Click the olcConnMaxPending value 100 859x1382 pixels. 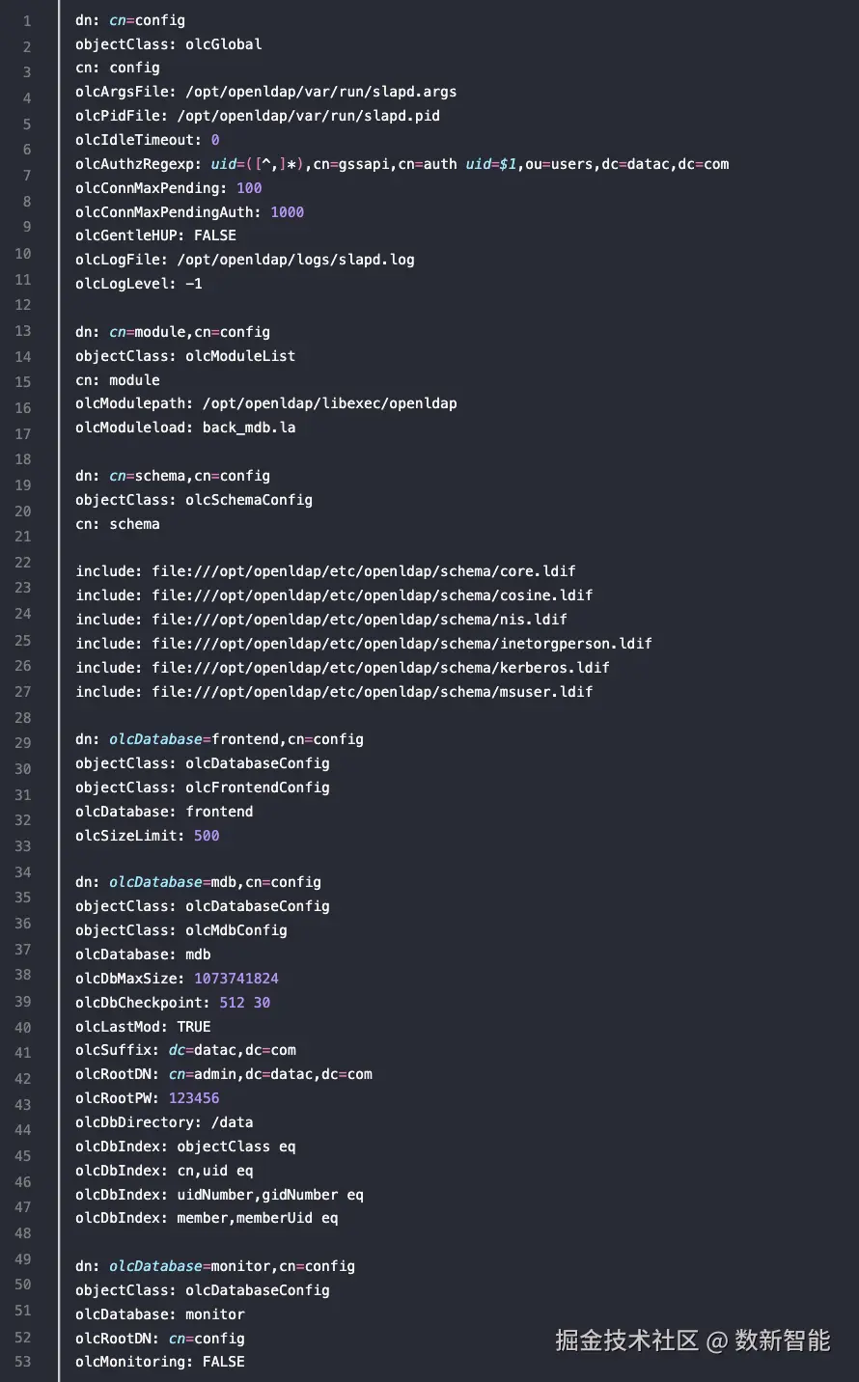point(249,188)
